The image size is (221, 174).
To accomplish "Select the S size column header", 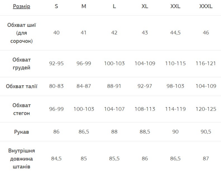I will click(56, 7).
